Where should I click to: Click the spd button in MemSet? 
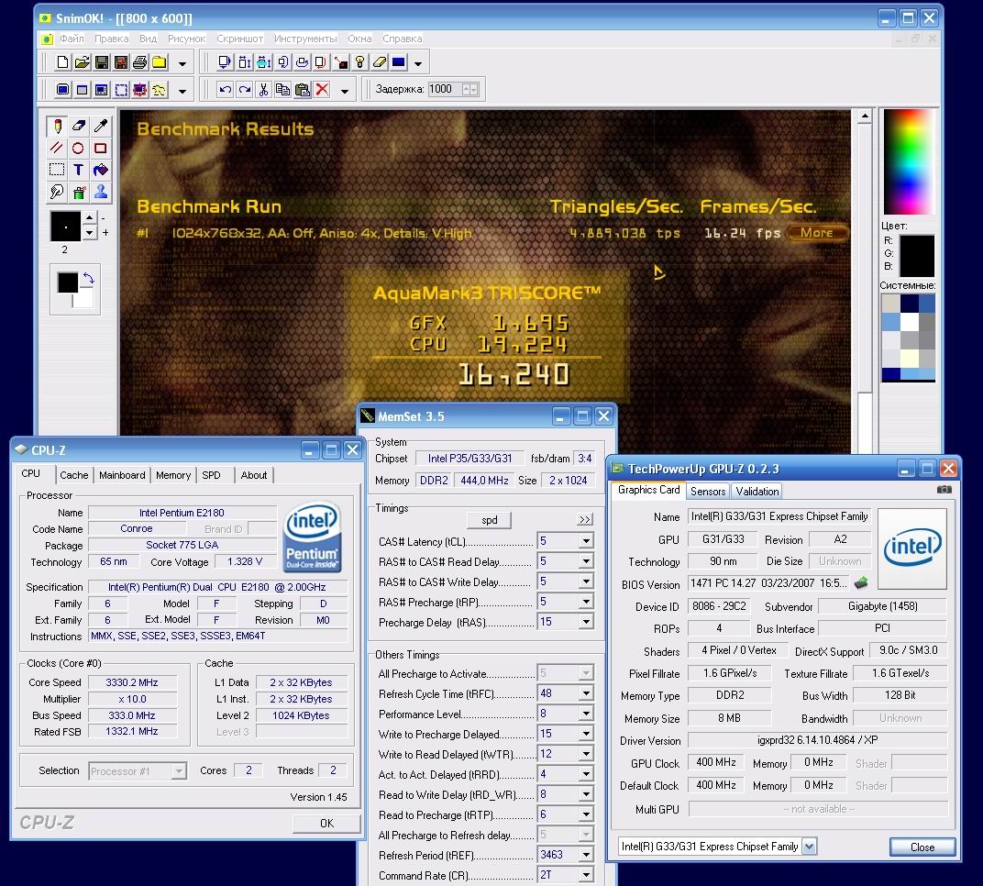tap(489, 520)
